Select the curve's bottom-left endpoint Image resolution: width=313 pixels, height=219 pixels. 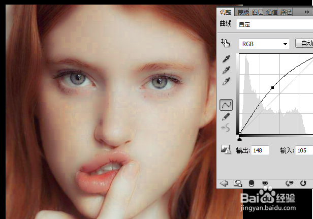pos(240,133)
